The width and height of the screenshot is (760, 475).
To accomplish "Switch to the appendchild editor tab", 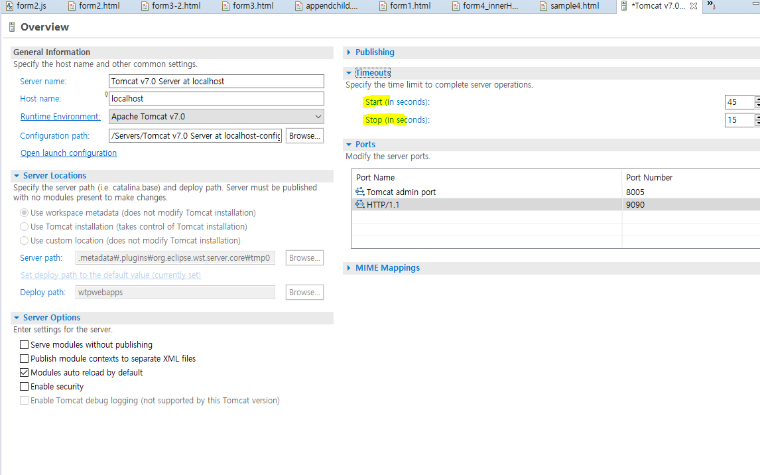I will coord(326,6).
